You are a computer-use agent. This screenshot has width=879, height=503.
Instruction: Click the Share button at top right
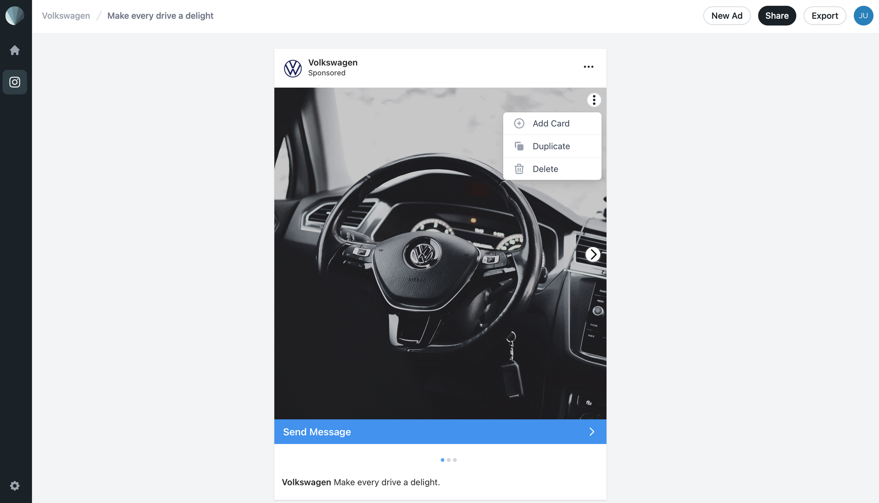coord(777,16)
